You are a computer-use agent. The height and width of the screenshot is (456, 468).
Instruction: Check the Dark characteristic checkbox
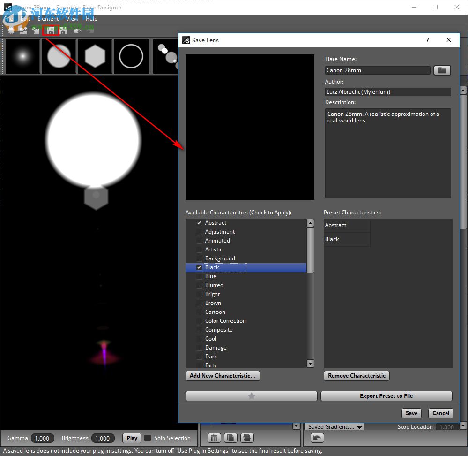click(x=199, y=357)
